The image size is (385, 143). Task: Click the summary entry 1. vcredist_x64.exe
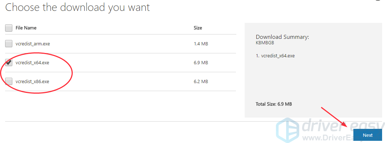(x=275, y=56)
